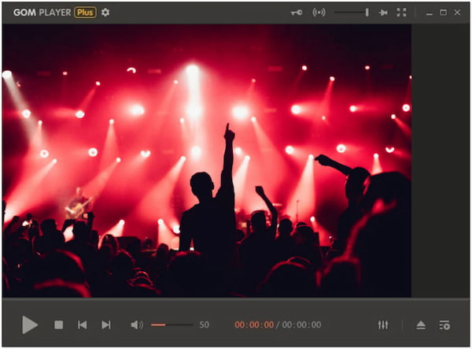The image size is (472, 349).
Task: Click the key license icon
Action: 297,13
